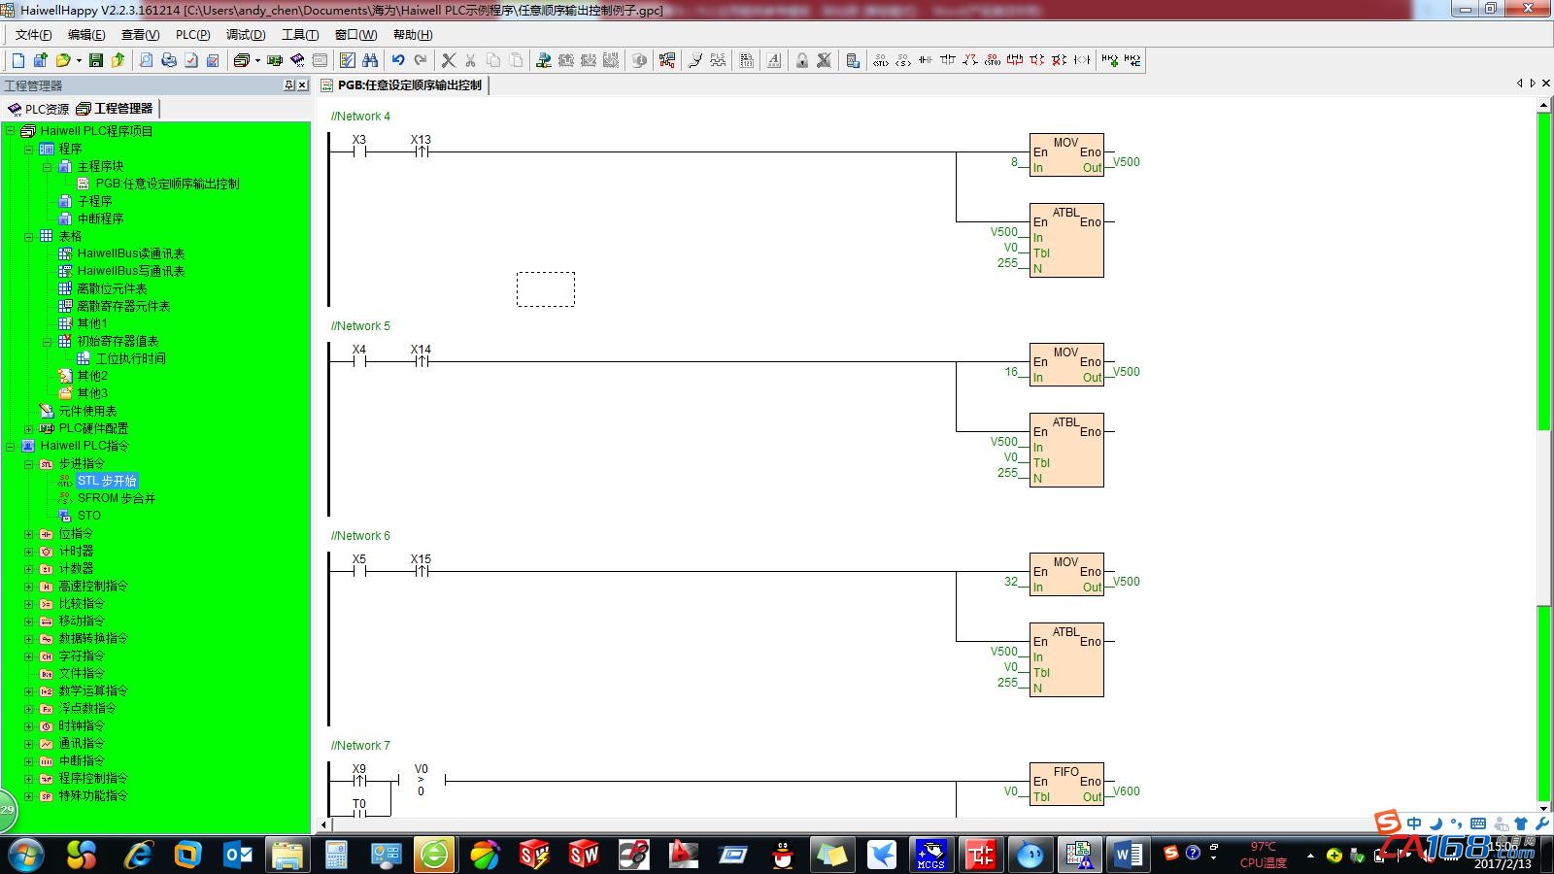1554x874 pixels.
Task: Expand the PLC硬件配置 tree node
Action: (x=29, y=428)
